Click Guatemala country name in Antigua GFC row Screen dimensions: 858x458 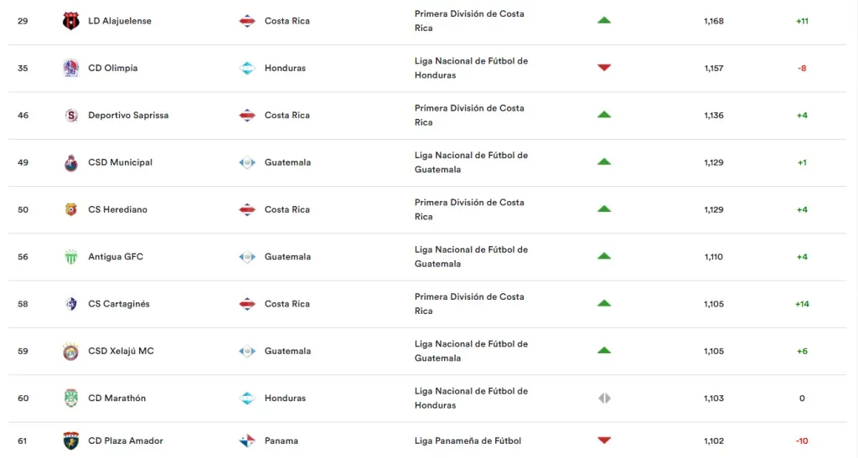(x=287, y=257)
